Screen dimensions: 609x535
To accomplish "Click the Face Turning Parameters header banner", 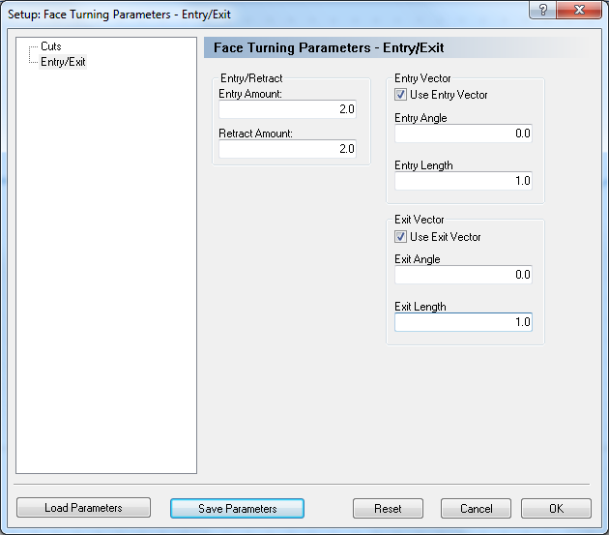I will [x=396, y=47].
